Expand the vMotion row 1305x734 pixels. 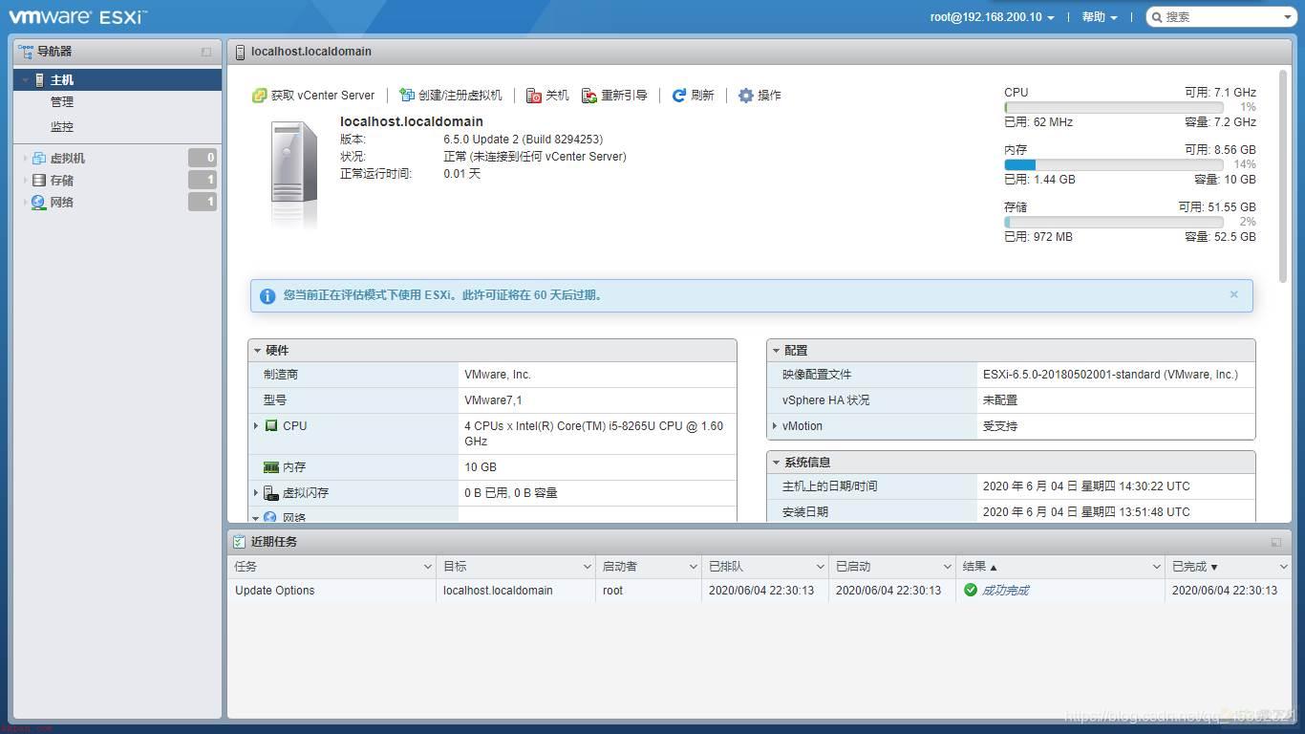775,426
